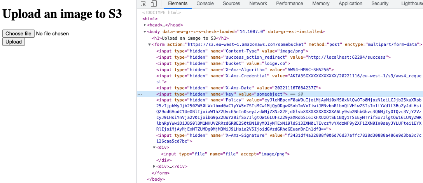Select the h1 element line in DOM tree

(190, 38)
